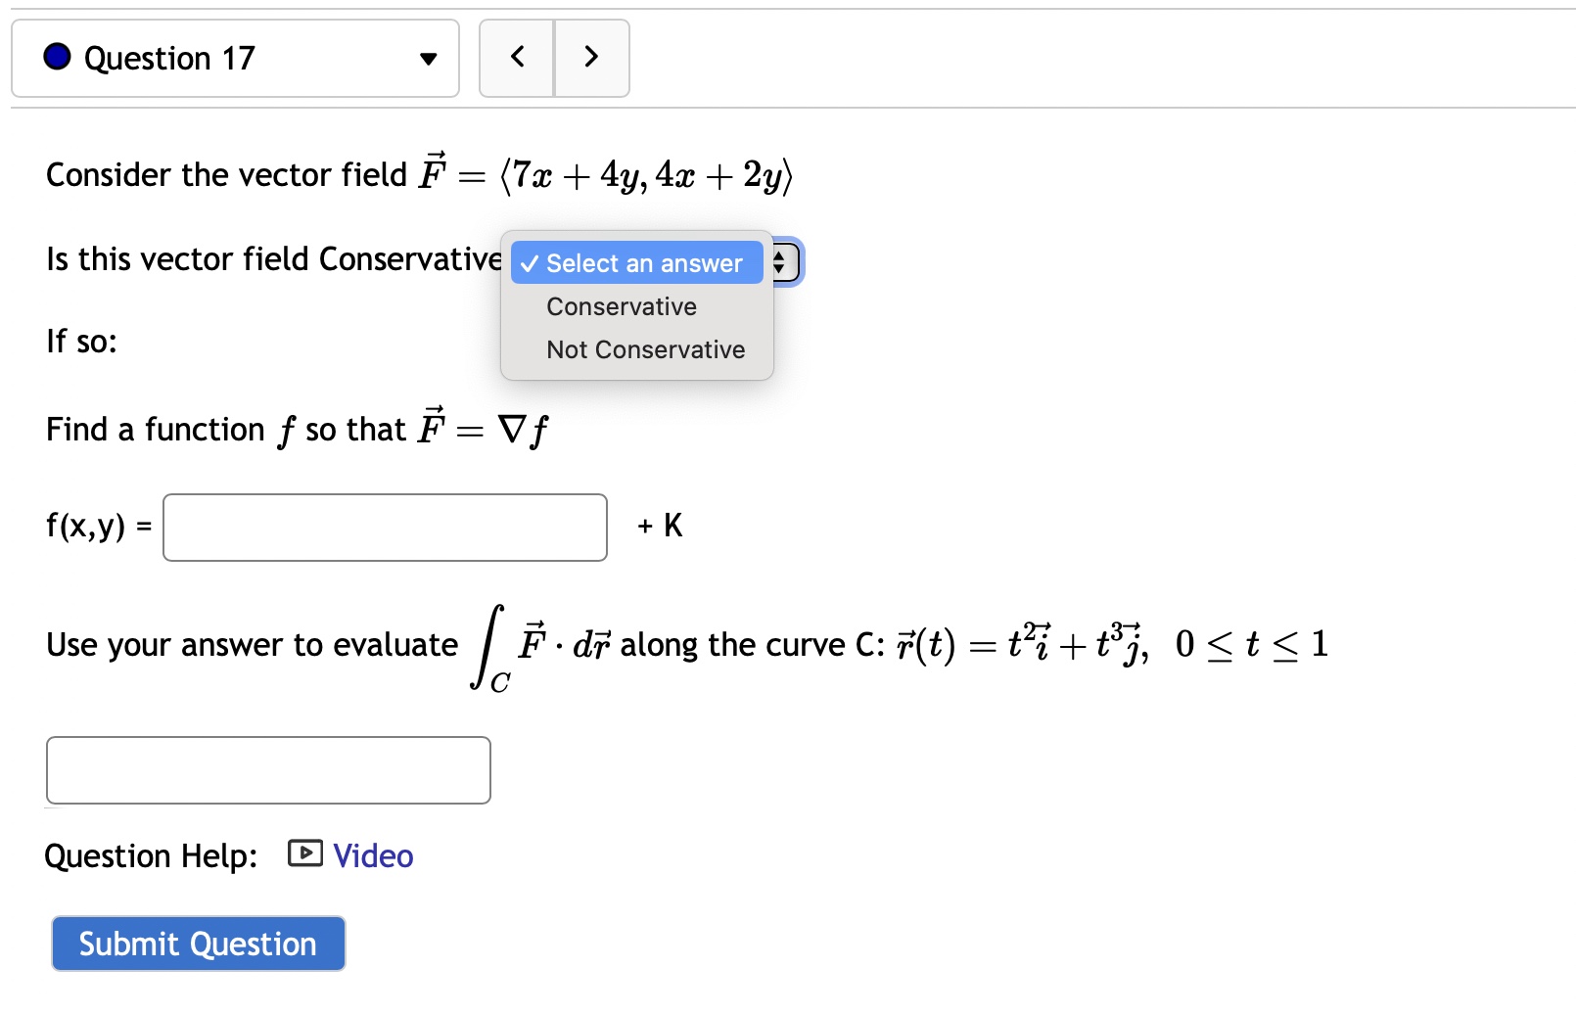Open the Video help link
Image resolution: width=1576 pixels, height=1014 pixels.
click(371, 854)
